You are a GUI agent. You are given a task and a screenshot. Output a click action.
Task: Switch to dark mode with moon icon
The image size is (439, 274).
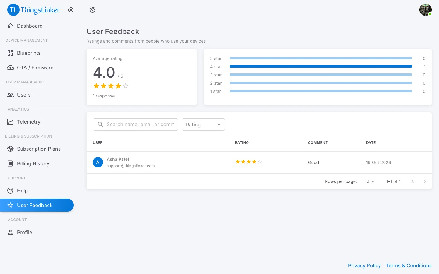[x=93, y=10]
